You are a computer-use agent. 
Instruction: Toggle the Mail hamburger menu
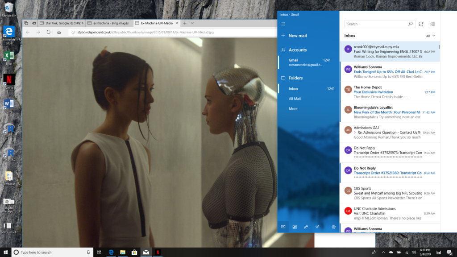click(283, 24)
